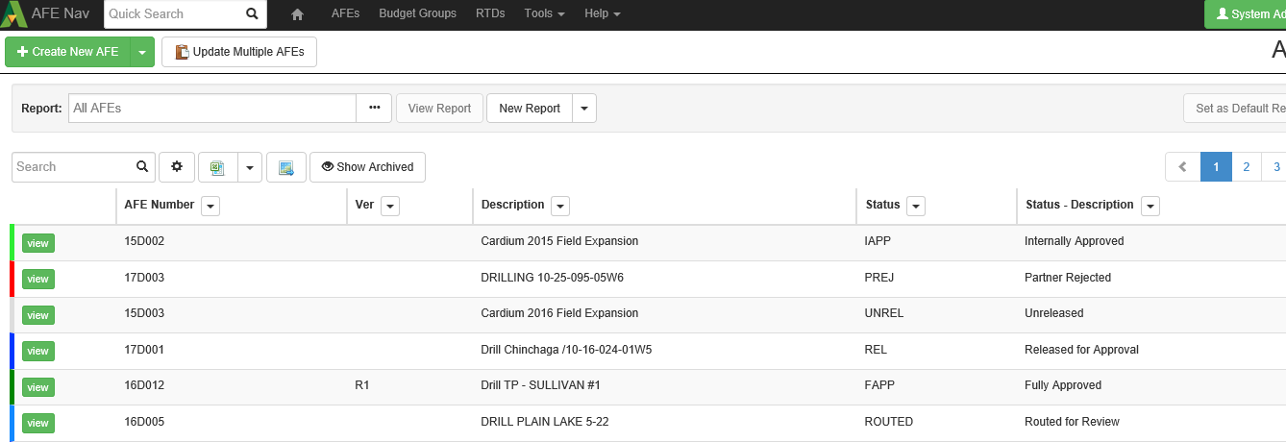Click the table search magnifier icon
1286x442 pixels.
point(142,166)
